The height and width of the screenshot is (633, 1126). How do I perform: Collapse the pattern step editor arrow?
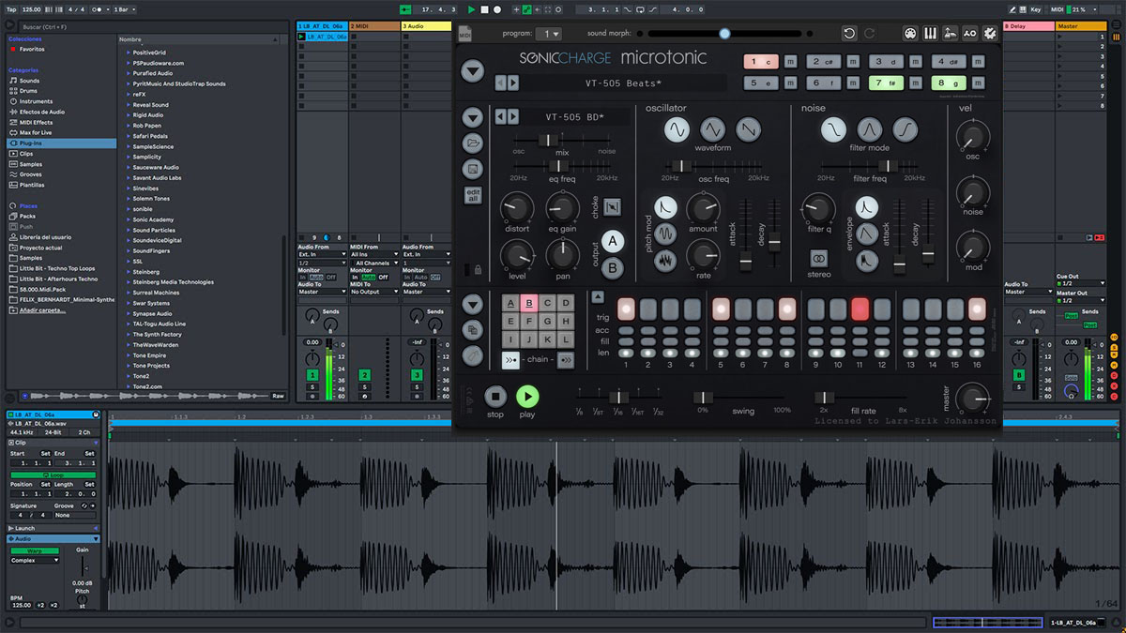599,297
